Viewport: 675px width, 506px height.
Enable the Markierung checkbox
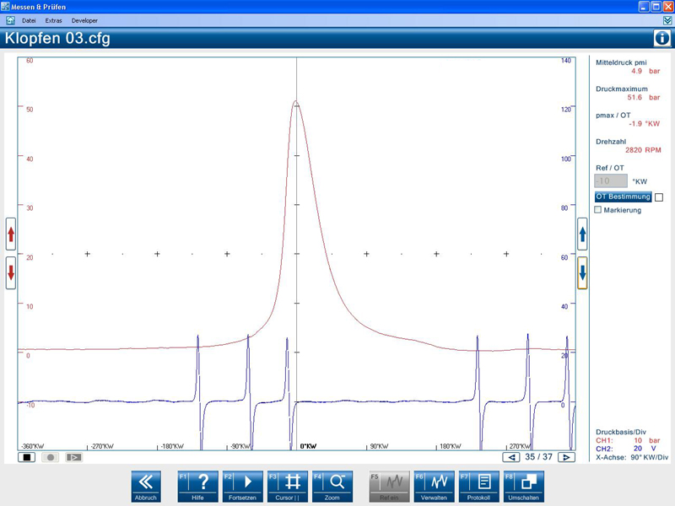(x=599, y=210)
